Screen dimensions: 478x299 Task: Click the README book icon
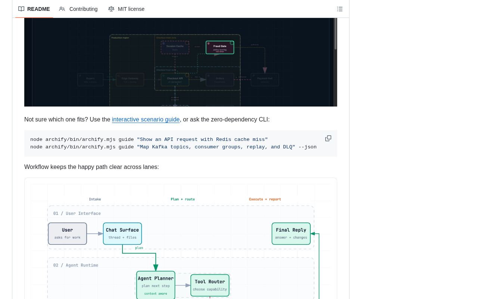pyautogui.click(x=21, y=9)
